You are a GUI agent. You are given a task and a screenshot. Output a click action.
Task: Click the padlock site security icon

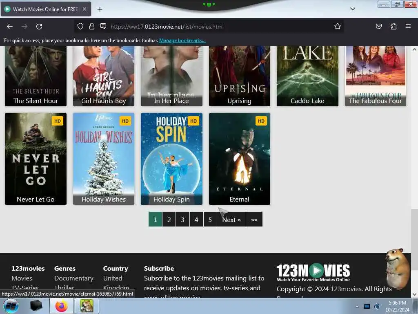coord(92,26)
